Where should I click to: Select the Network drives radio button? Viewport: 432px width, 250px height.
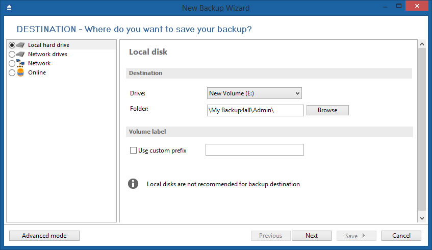pos(12,54)
